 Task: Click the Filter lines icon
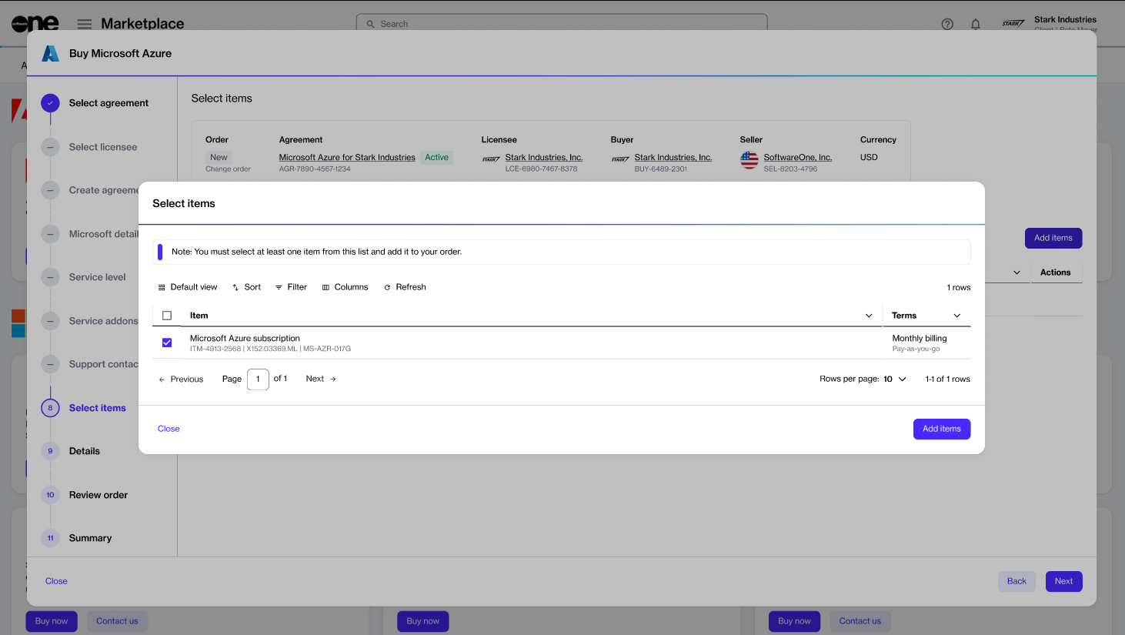279,287
